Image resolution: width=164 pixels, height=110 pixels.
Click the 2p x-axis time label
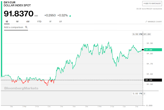coord(125,107)
